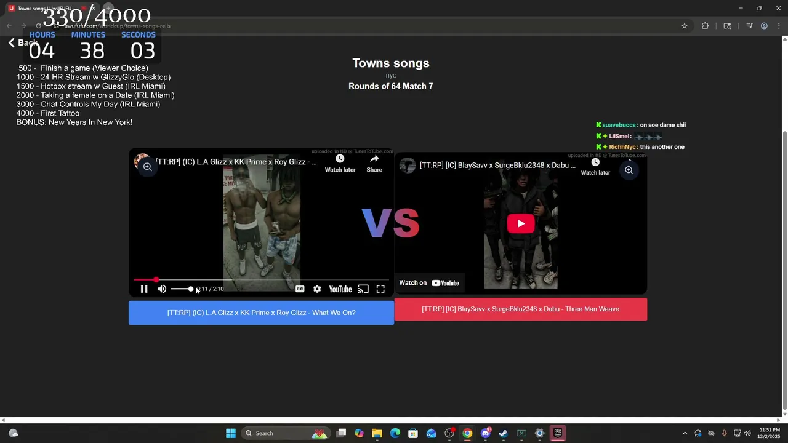Open Steam from the taskbar

pyautogui.click(x=503, y=433)
